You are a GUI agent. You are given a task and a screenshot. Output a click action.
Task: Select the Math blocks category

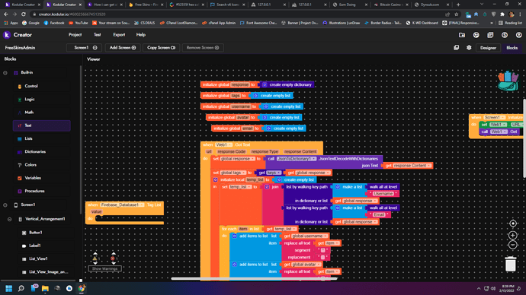point(42,113)
